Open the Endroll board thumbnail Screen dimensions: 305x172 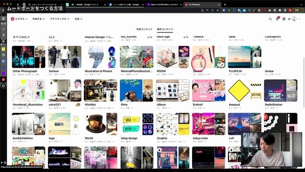click(209, 90)
